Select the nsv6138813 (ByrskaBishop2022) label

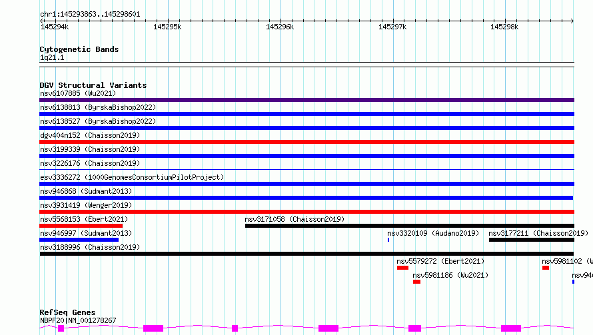[x=98, y=107]
